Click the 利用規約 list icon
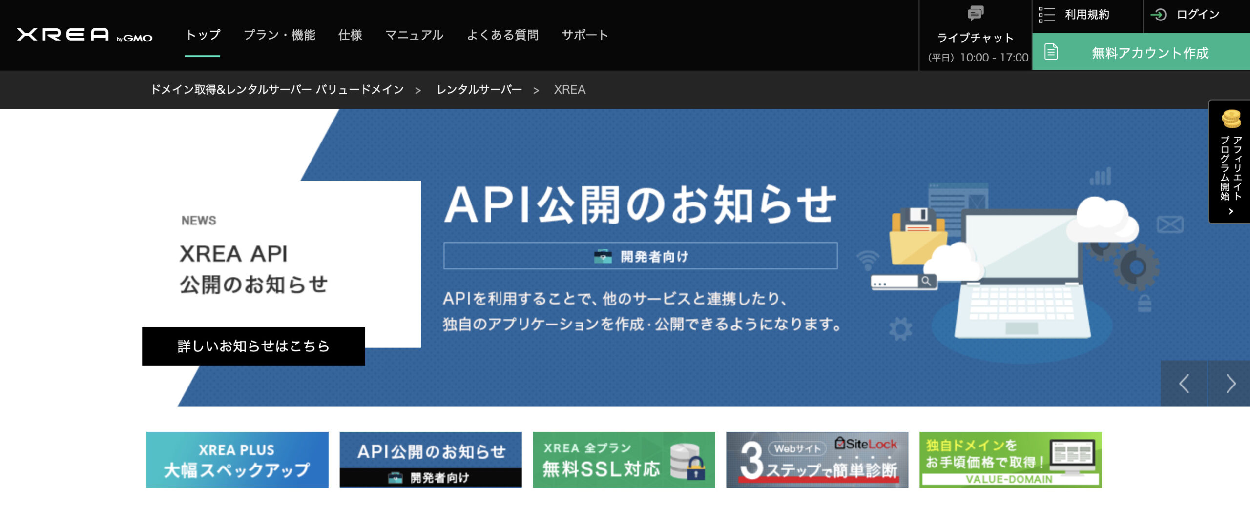Viewport: 1250px width, 508px height. click(x=1047, y=15)
